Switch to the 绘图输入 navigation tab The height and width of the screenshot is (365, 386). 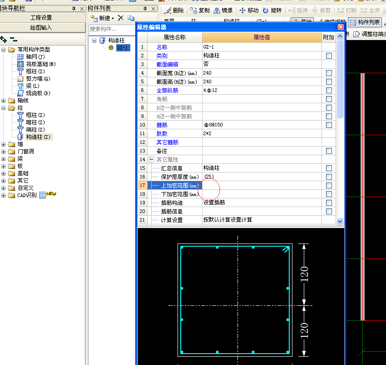[x=41, y=27]
